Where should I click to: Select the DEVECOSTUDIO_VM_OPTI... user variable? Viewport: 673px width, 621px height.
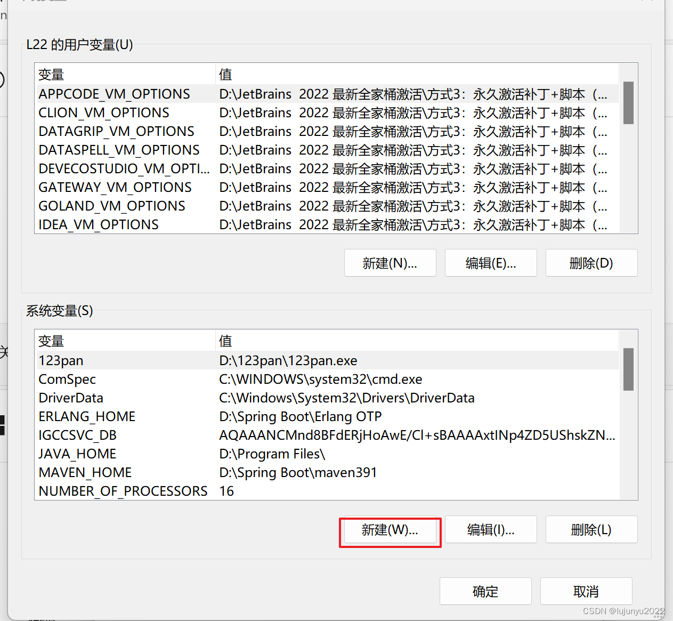[327, 168]
